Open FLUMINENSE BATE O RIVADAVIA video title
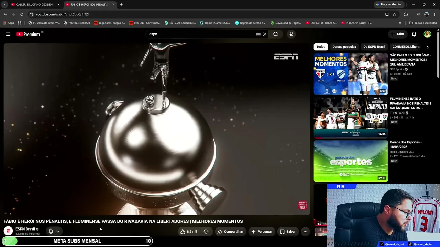This screenshot has width=440, height=247. 410,103
